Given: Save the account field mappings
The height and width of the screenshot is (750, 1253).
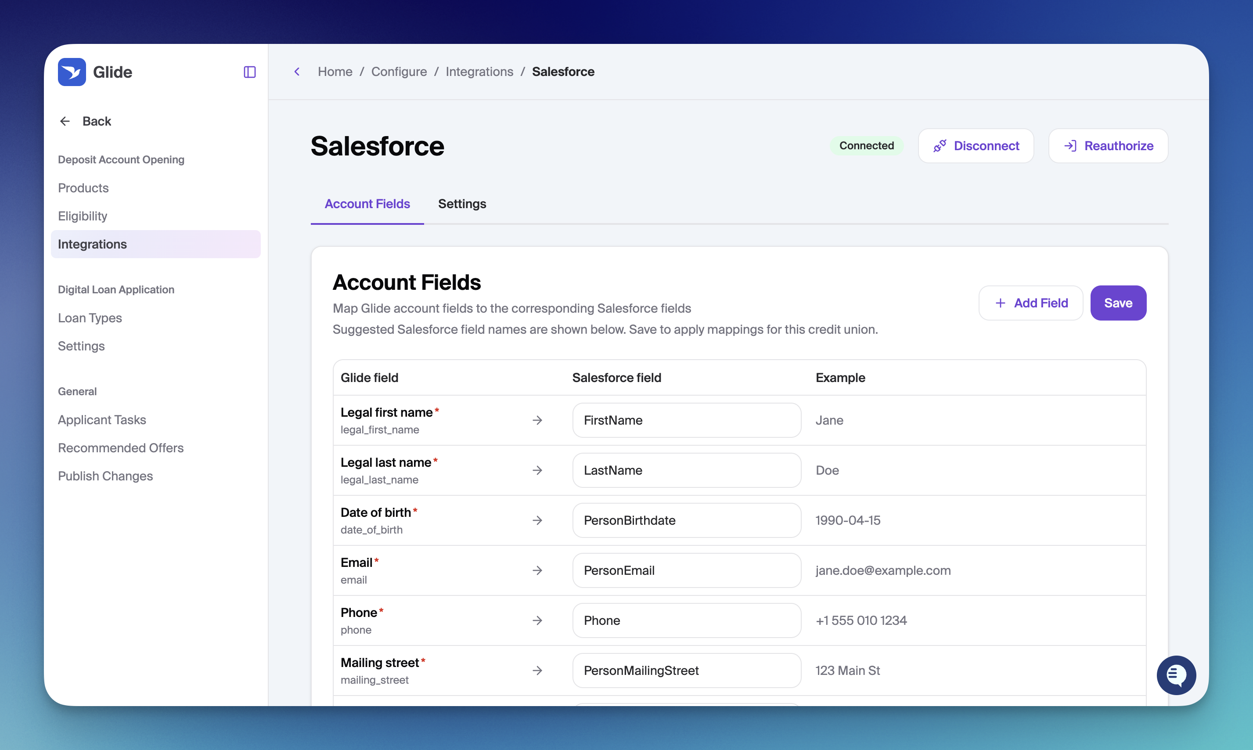Looking at the screenshot, I should [x=1118, y=303].
